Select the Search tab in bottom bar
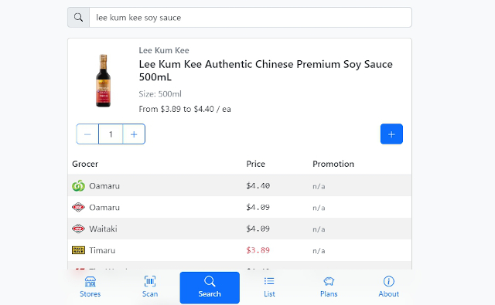495x305 pixels. click(210, 287)
